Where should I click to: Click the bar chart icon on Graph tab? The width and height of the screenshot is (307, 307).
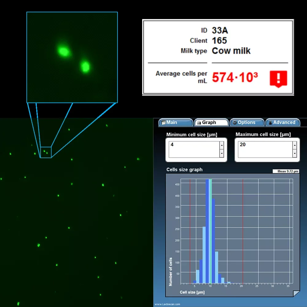tap(199, 123)
